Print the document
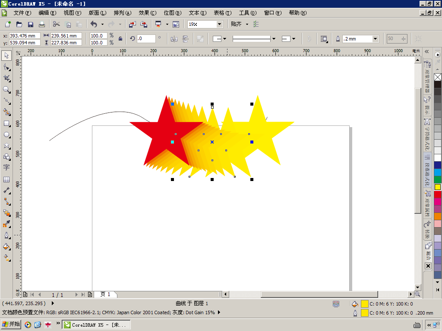This screenshot has height=331, width=442. (42, 24)
